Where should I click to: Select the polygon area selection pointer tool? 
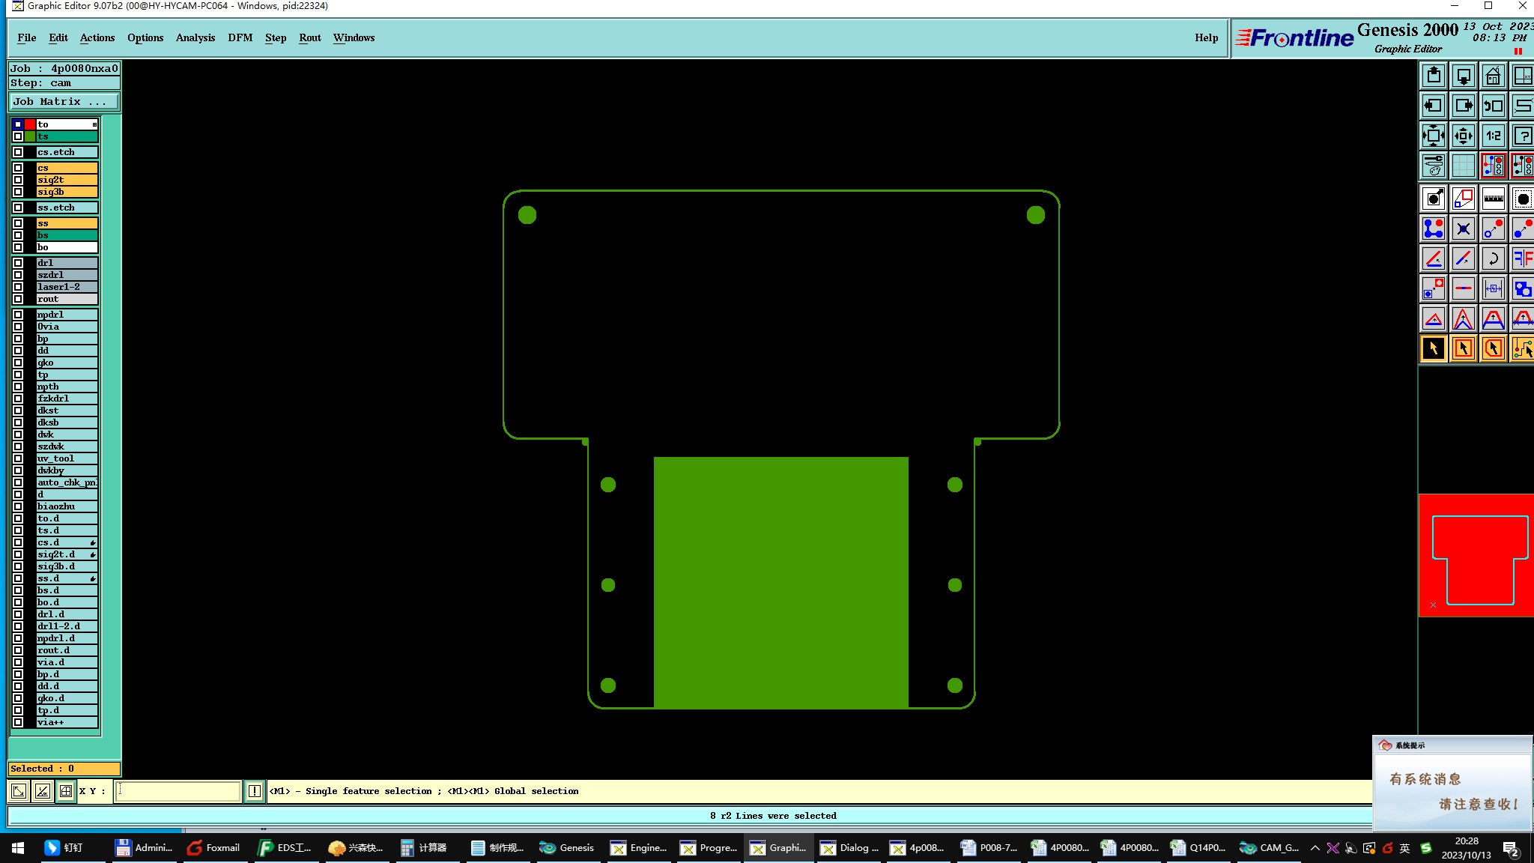pyautogui.click(x=1494, y=348)
